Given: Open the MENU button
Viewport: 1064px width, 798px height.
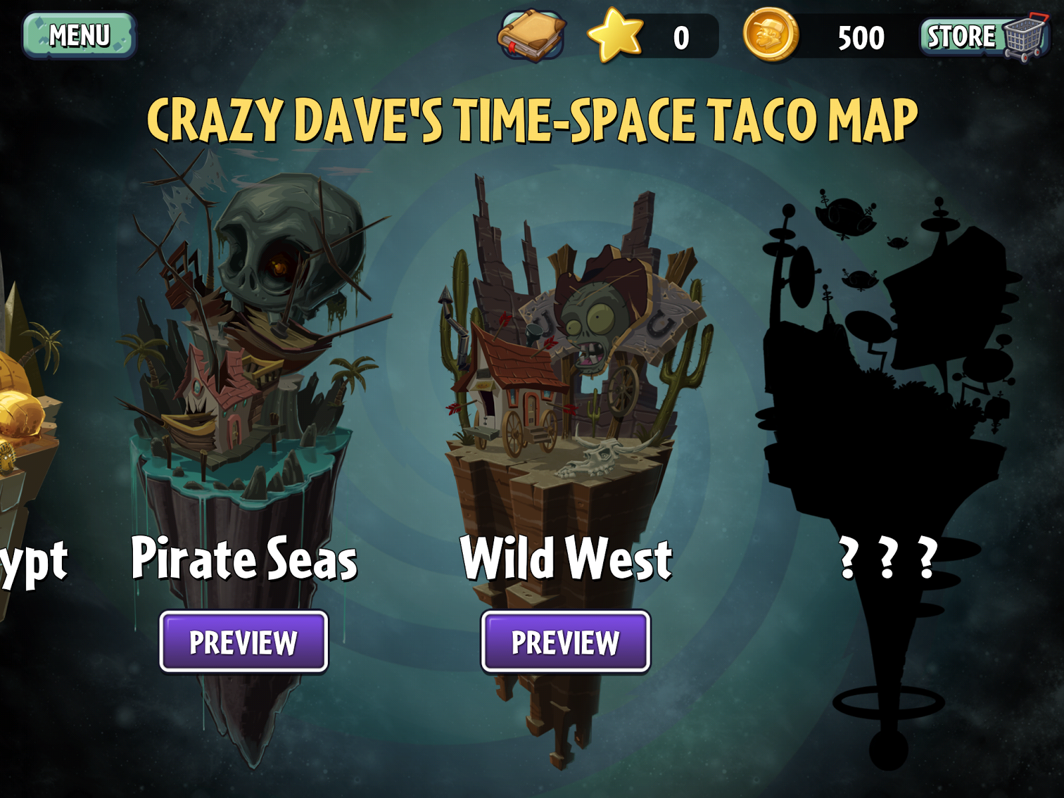Looking at the screenshot, I should click(x=80, y=35).
